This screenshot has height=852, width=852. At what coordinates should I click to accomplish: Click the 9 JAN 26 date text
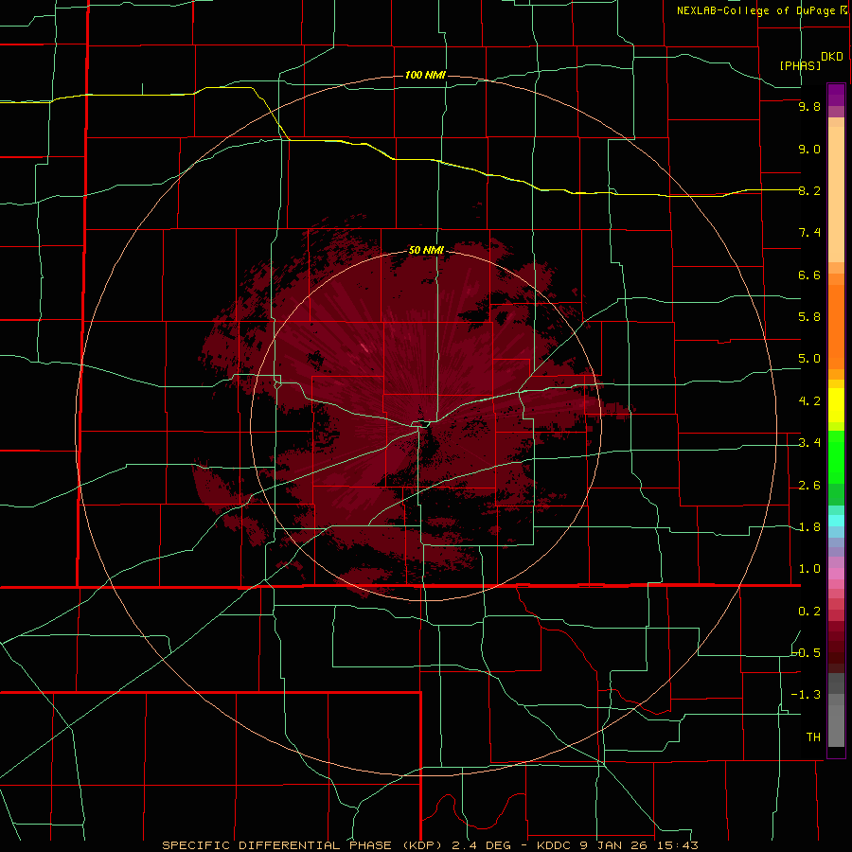tap(614, 845)
